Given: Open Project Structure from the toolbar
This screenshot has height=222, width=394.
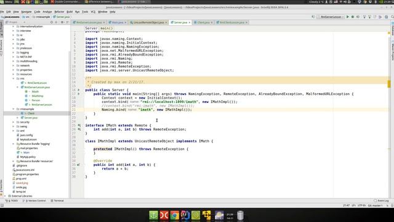Looking at the screenshot, I should [387, 17].
